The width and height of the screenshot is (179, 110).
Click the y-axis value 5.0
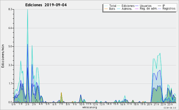[10, 46]
